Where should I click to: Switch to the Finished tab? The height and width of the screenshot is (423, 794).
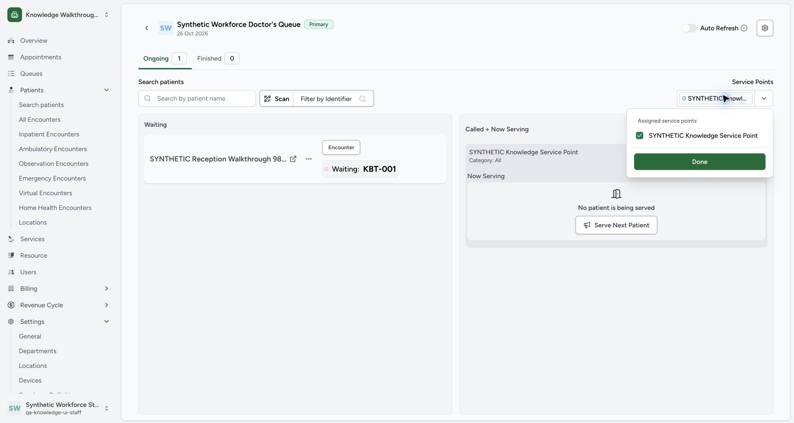pyautogui.click(x=218, y=58)
